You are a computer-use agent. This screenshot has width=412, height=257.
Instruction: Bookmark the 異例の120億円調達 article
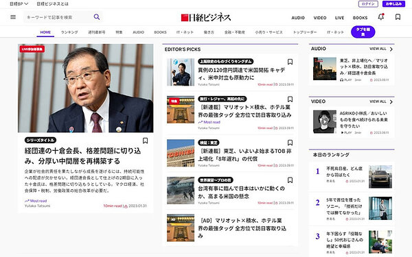[x=290, y=62]
